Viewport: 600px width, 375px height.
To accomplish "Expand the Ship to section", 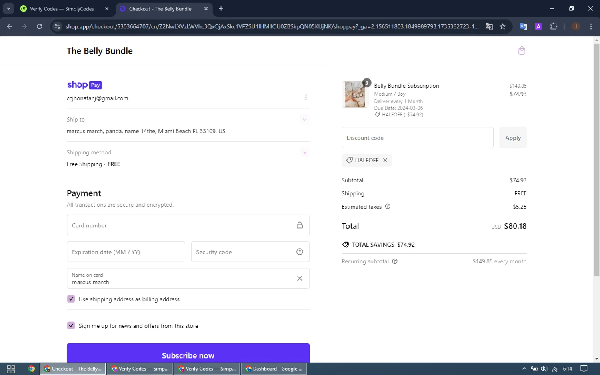I will [304, 120].
